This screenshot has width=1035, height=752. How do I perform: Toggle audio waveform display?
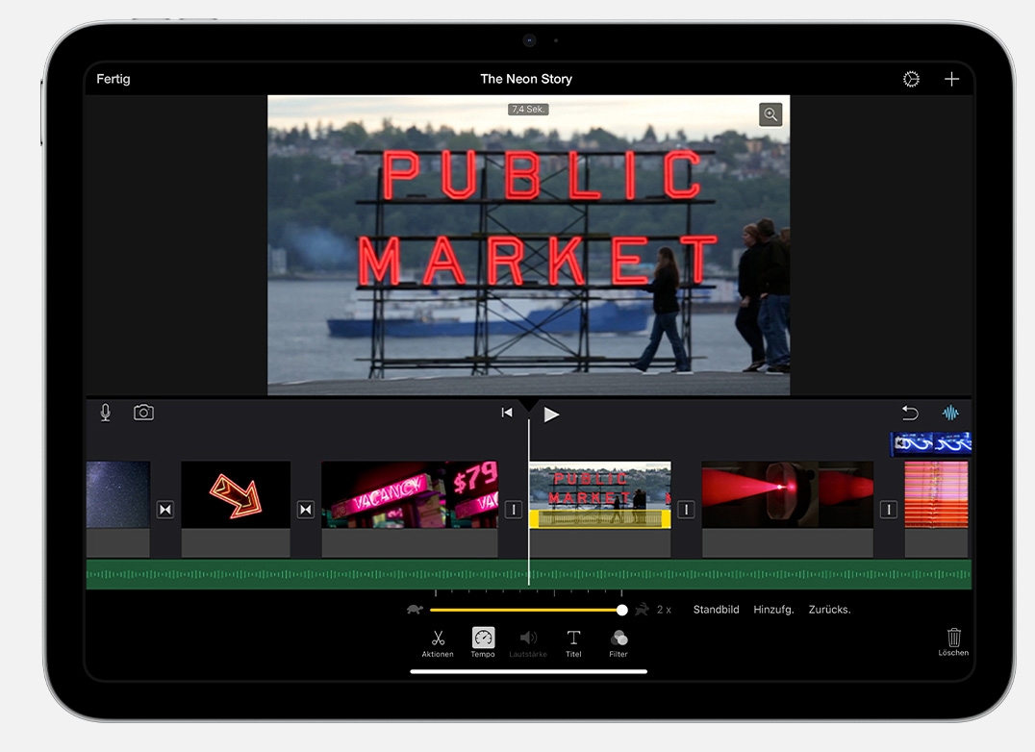950,413
